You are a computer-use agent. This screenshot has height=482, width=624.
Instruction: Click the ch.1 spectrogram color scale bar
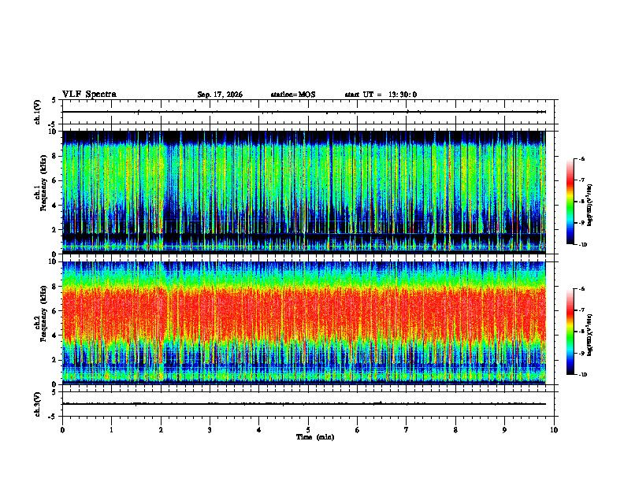point(570,202)
